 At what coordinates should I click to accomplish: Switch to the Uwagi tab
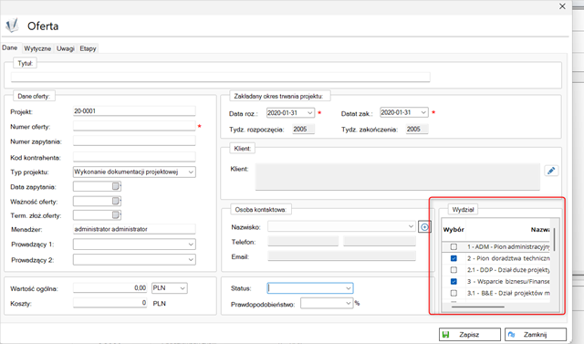65,48
